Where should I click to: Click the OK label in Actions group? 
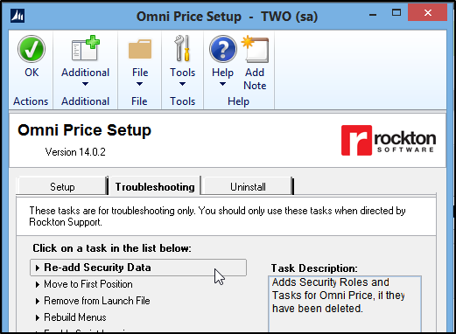32,73
